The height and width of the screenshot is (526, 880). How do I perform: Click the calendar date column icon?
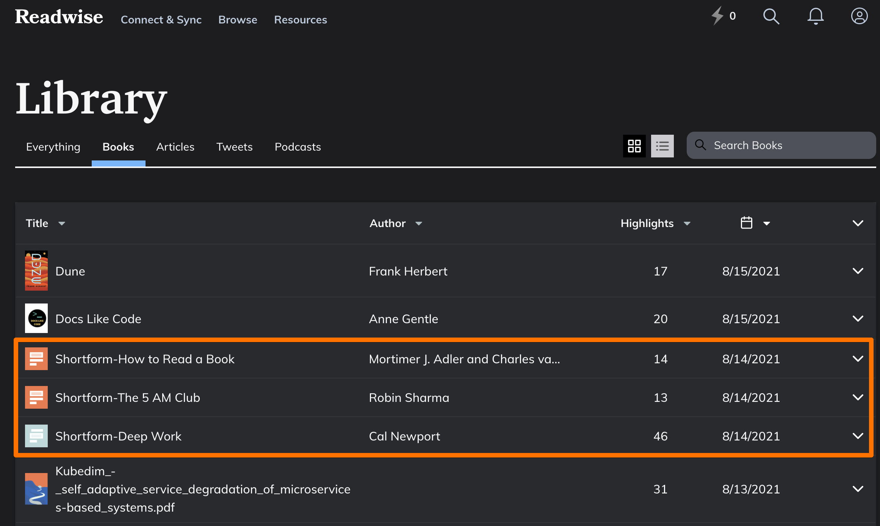click(x=746, y=223)
